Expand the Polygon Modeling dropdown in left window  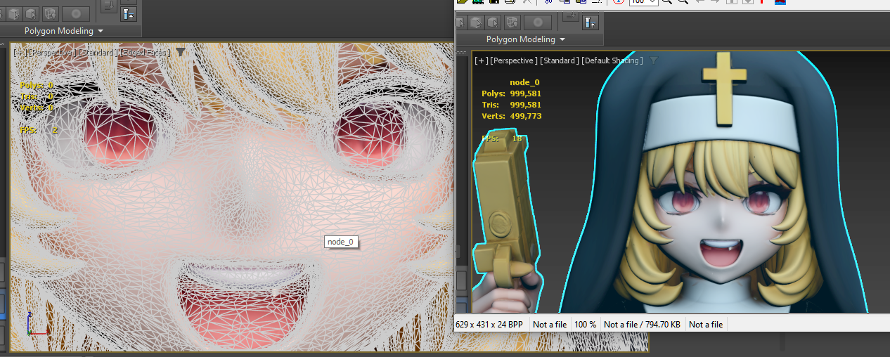[x=101, y=31]
